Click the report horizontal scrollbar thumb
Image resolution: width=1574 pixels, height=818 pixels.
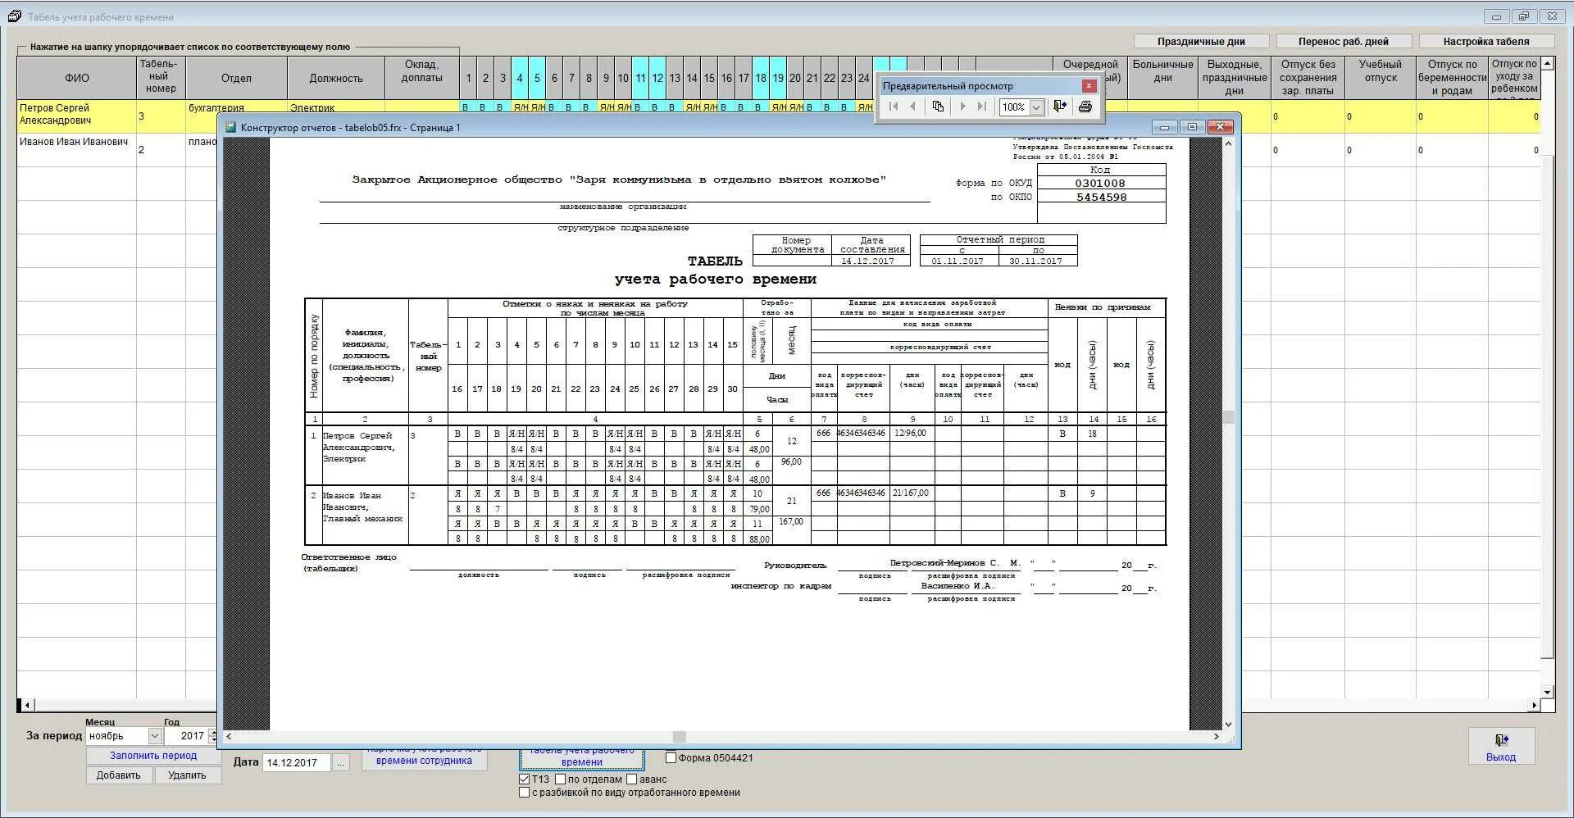pyautogui.click(x=679, y=736)
